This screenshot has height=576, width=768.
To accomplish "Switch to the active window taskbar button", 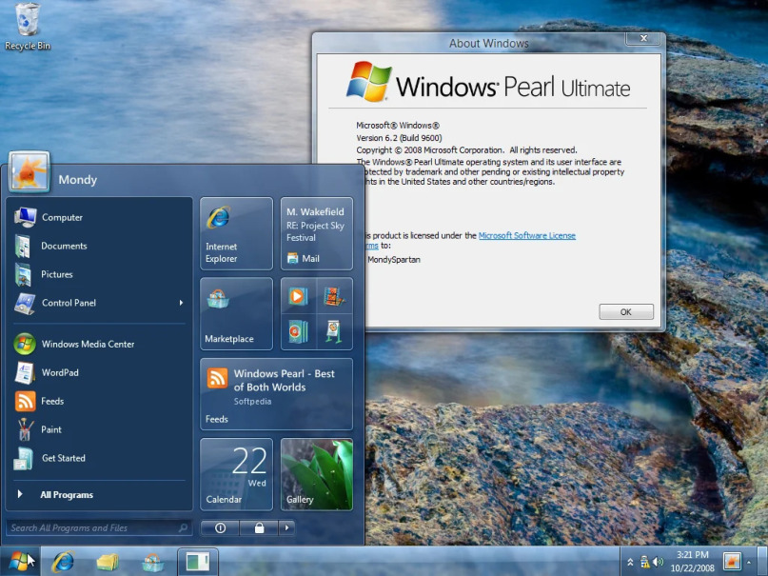I will tap(198, 562).
